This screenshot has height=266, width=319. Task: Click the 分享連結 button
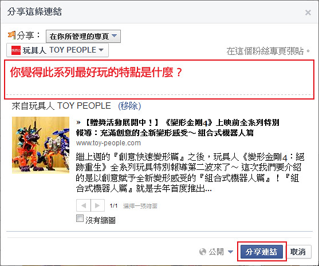click(x=262, y=252)
